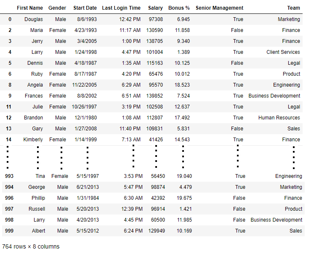Select the Last Login Time header

(121, 8)
